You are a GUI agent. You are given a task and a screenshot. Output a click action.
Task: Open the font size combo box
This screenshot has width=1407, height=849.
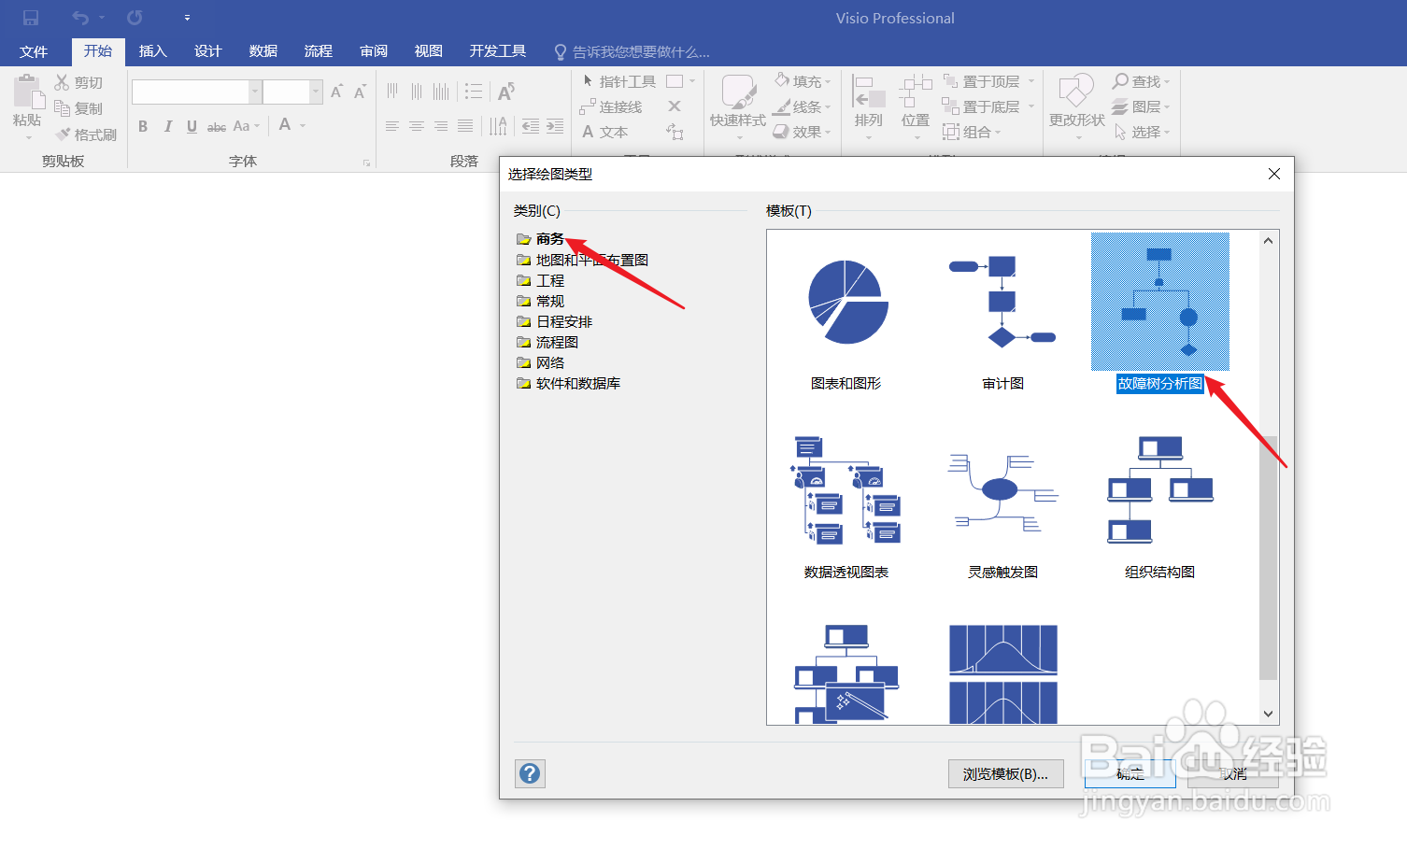[x=292, y=92]
